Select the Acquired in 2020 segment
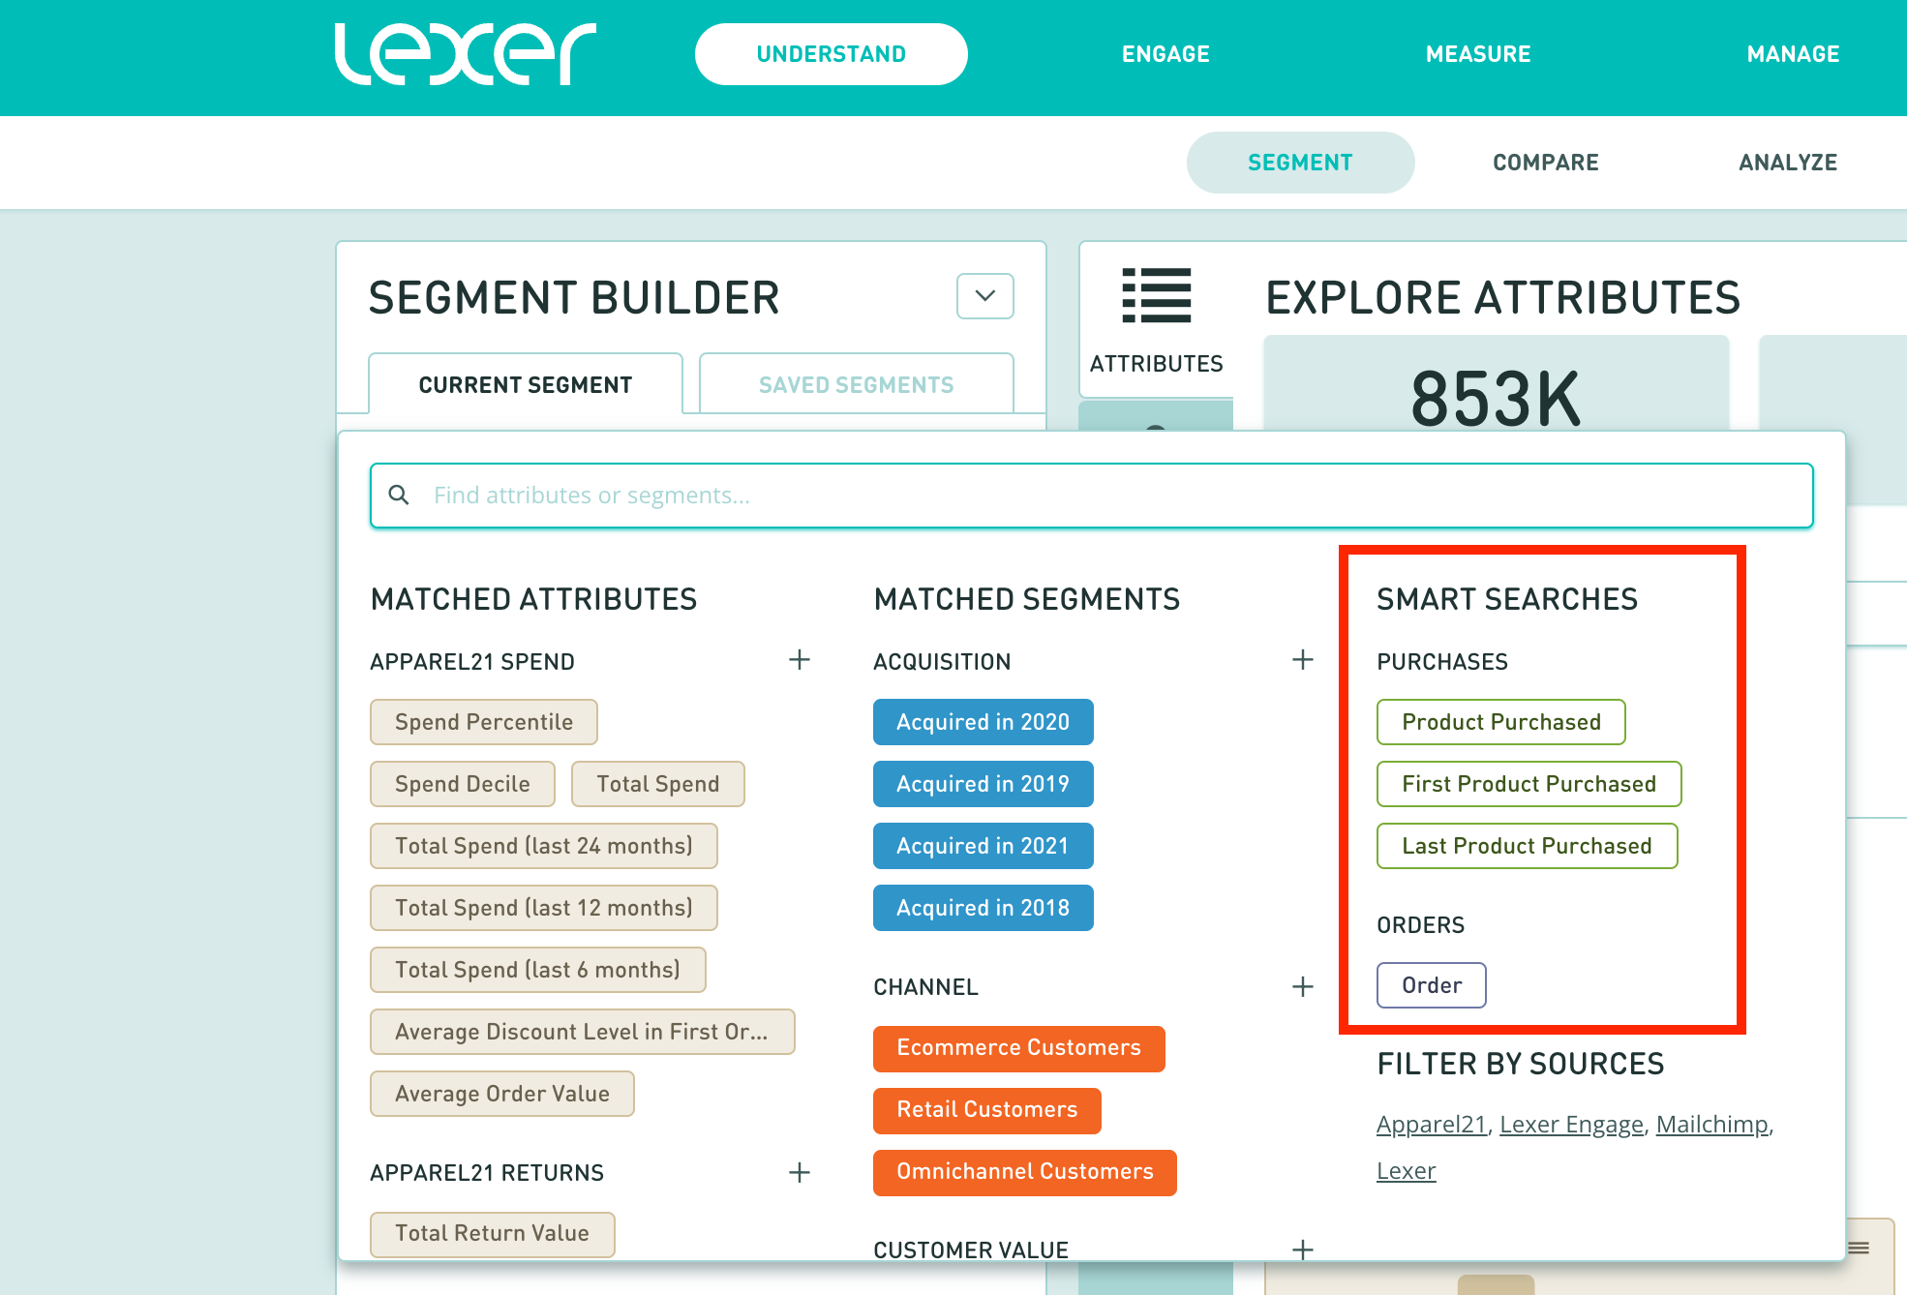Screen dimensions: 1907x1295 (983, 722)
